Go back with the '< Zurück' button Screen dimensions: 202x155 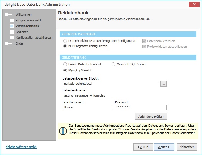pyautogui.click(x=143, y=147)
